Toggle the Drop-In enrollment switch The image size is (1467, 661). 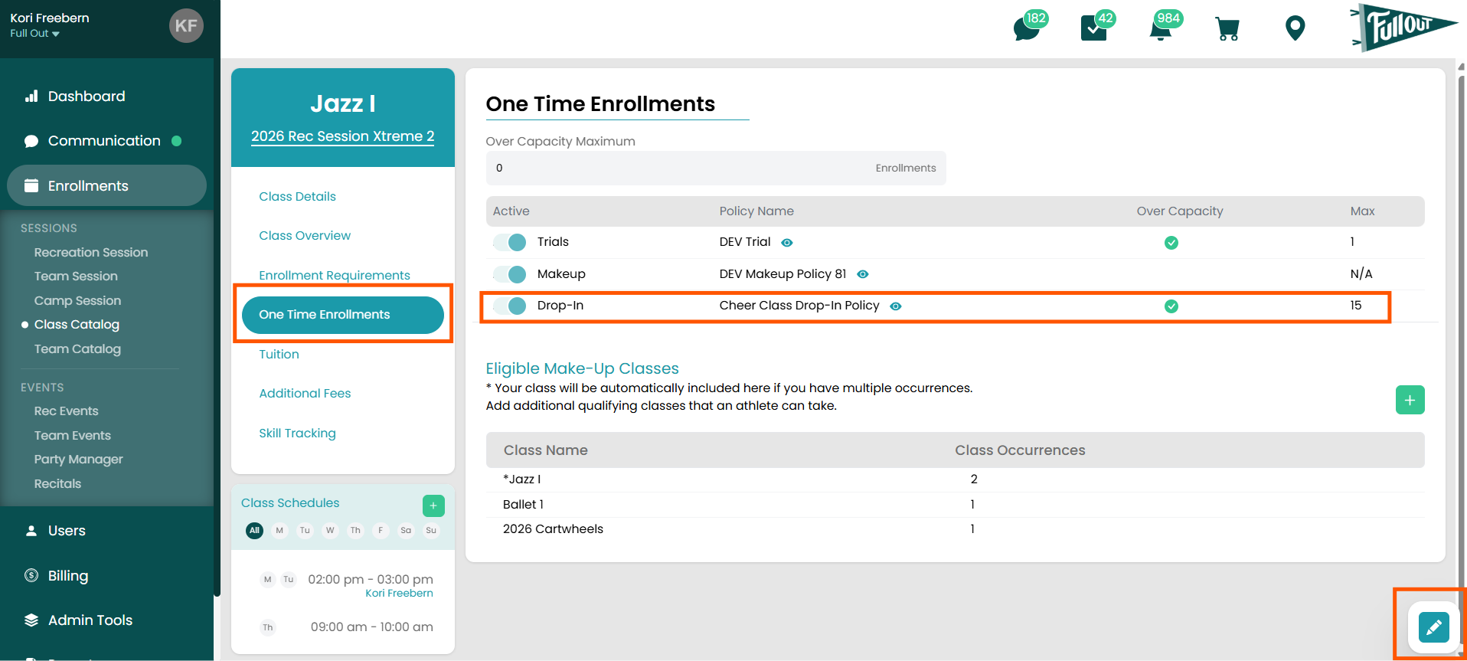point(510,306)
